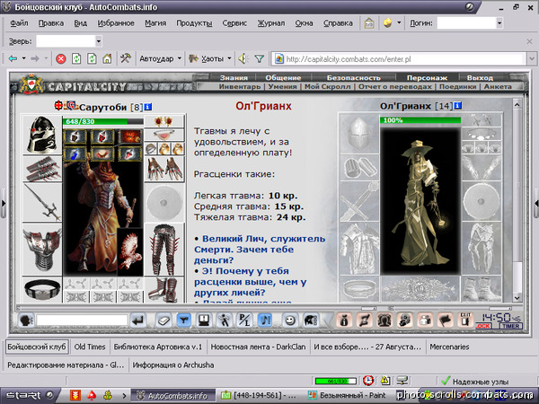Toggle the speaker sound icon

point(243,58)
